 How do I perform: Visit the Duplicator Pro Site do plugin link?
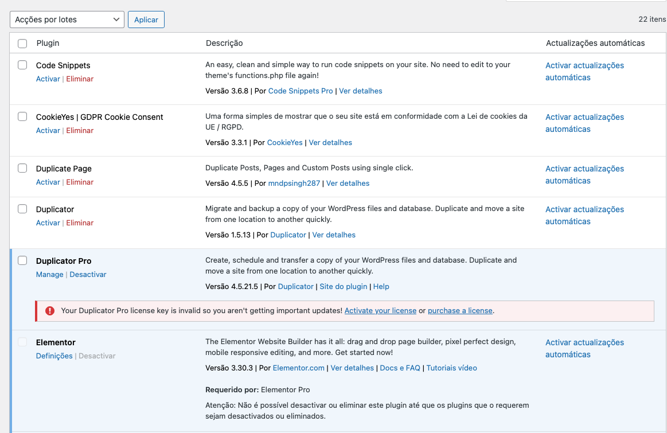[x=344, y=286]
